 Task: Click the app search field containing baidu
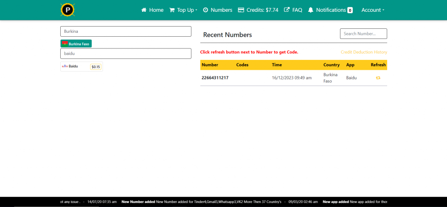coord(126,53)
